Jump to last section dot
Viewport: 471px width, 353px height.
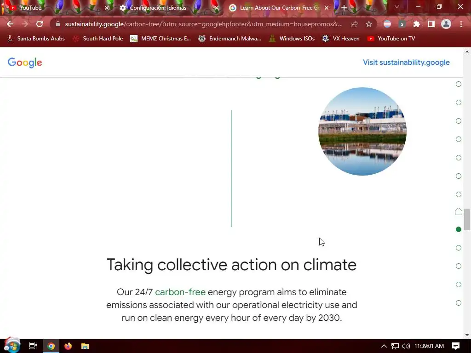pyautogui.click(x=459, y=303)
